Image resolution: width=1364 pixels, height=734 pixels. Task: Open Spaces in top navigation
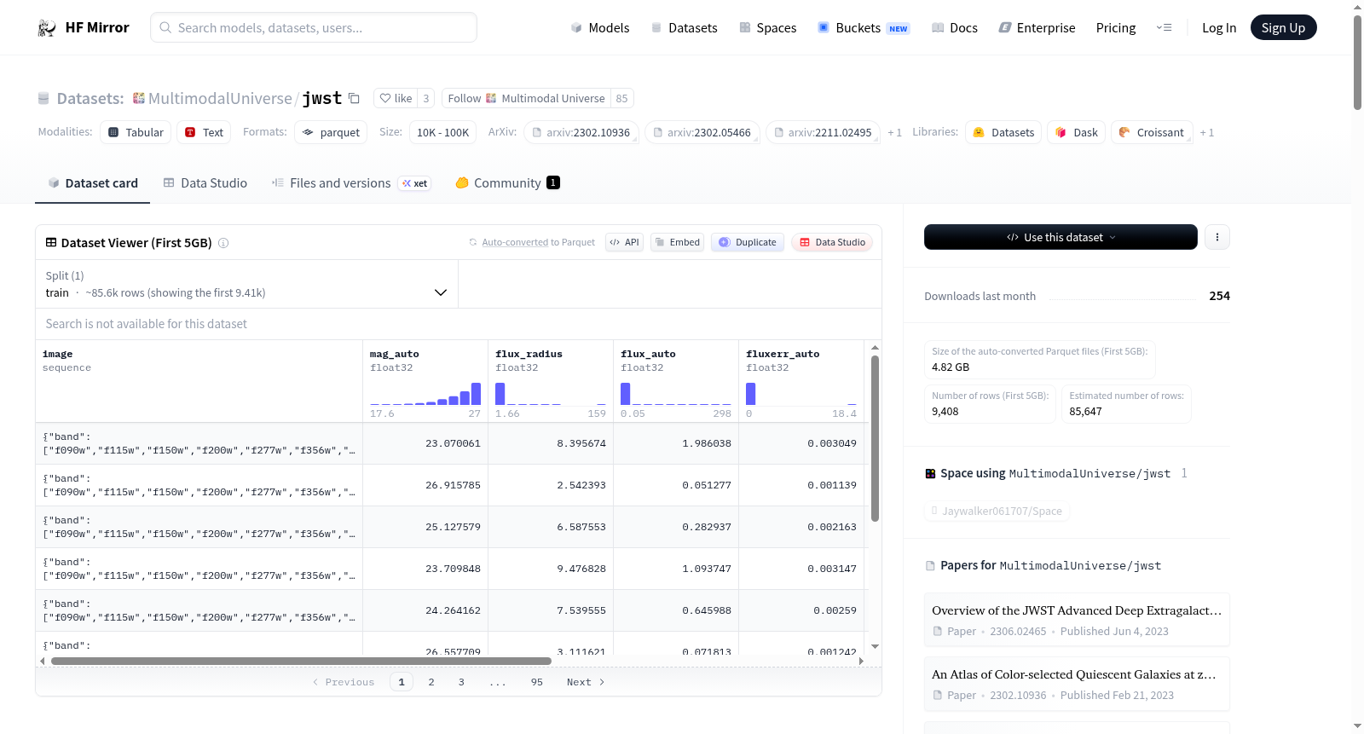point(767,27)
